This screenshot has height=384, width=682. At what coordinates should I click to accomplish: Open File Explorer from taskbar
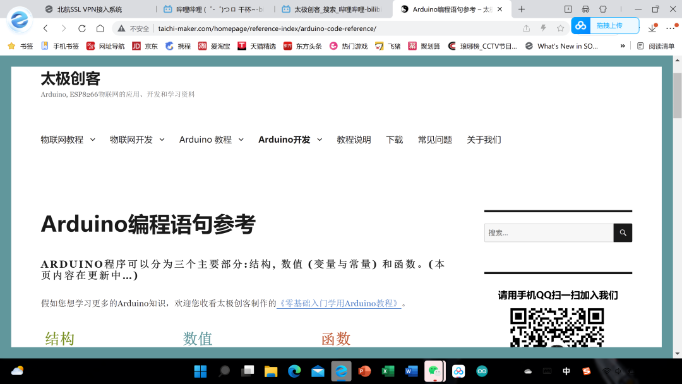coord(271,371)
